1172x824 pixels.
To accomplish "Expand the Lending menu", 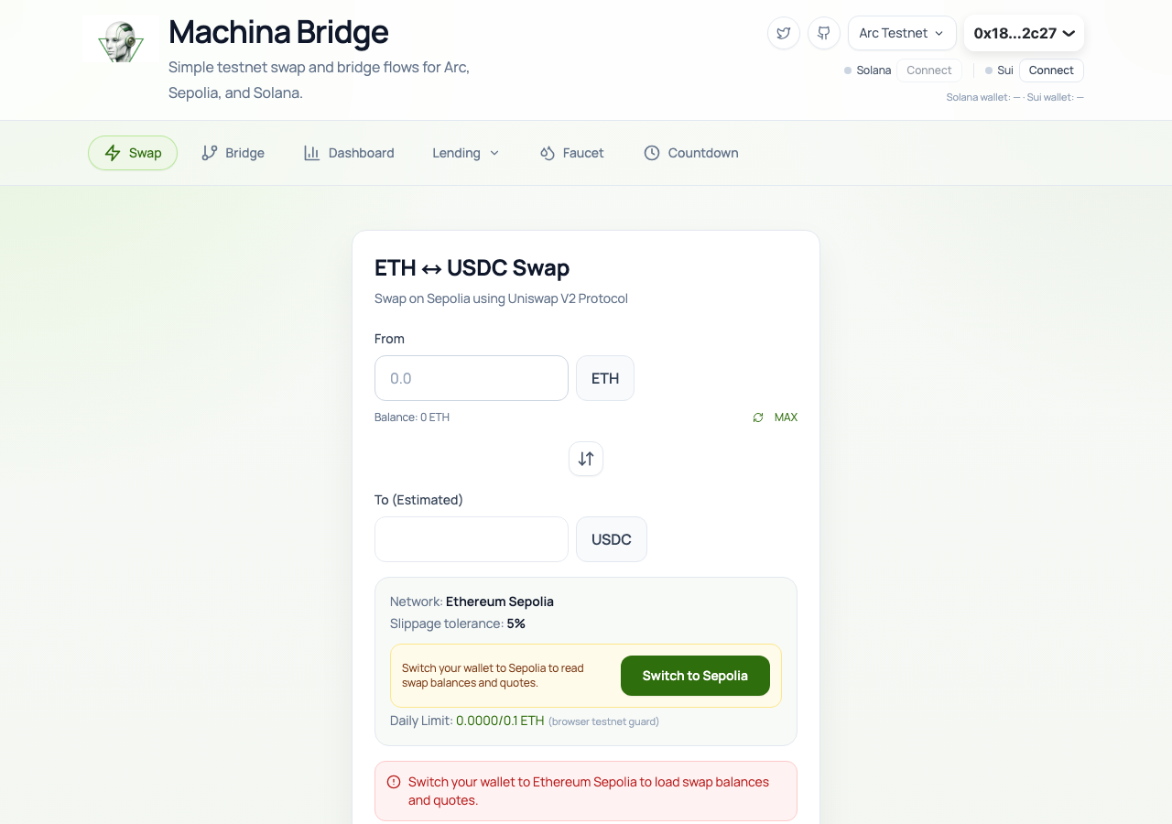I will coord(466,153).
